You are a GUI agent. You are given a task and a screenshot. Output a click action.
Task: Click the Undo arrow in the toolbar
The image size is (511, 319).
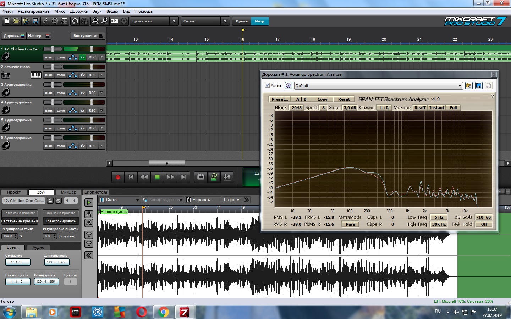(75, 21)
